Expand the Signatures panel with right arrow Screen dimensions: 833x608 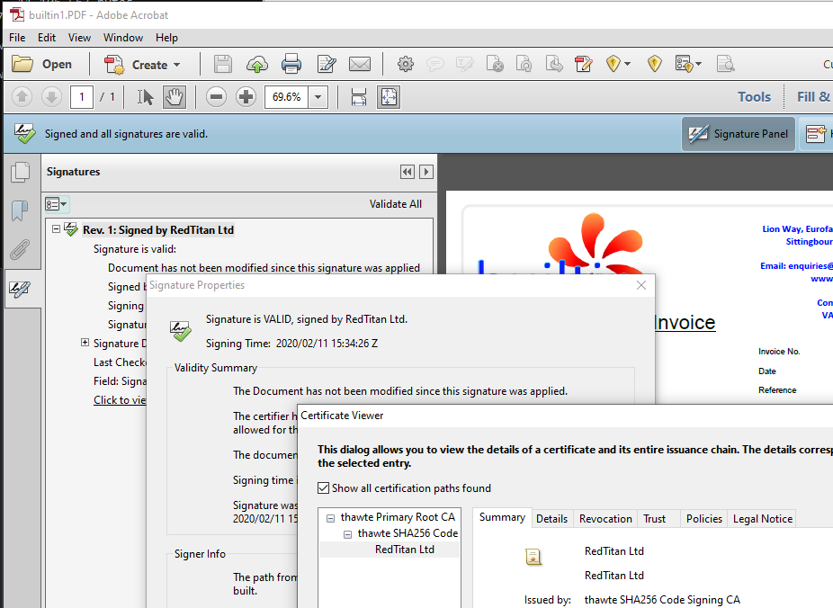tap(426, 172)
